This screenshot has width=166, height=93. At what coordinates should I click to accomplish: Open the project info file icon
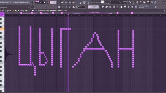[x=121, y=7]
